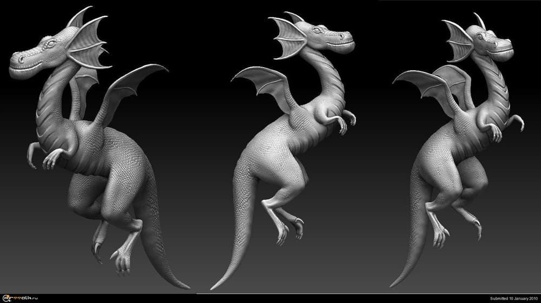Click the right dragon's horn
The width and height of the screenshot is (541, 303).
[x=479, y=21]
